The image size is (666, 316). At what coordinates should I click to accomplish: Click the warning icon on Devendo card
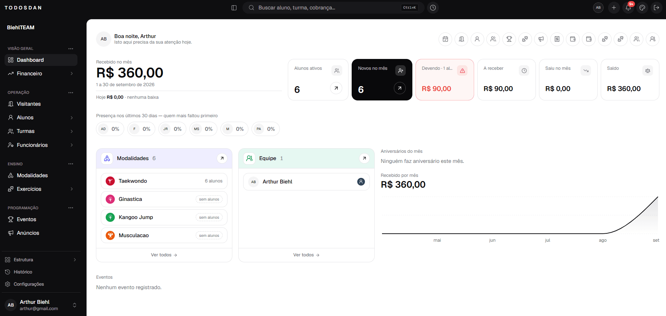[462, 70]
